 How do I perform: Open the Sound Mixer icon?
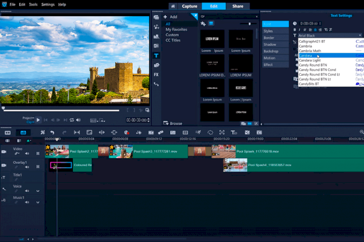(x=139, y=132)
